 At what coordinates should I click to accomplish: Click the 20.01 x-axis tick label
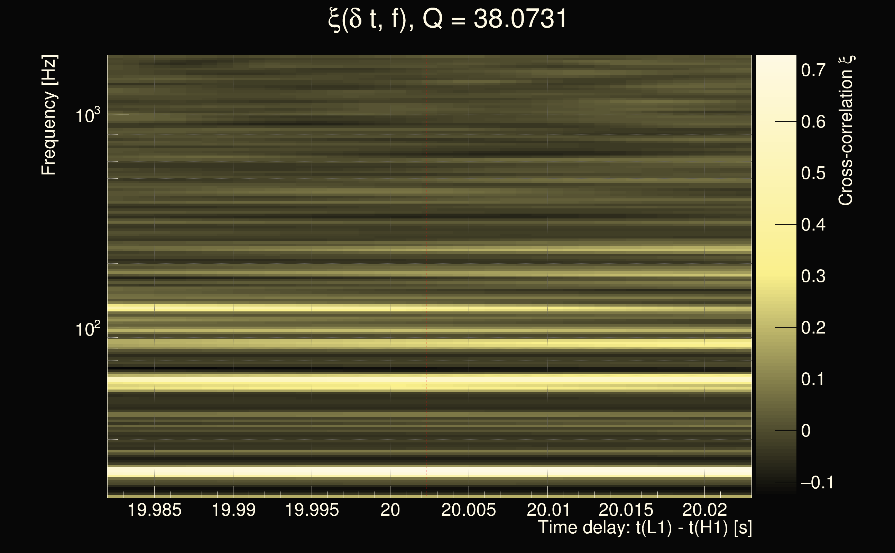pyautogui.click(x=548, y=510)
